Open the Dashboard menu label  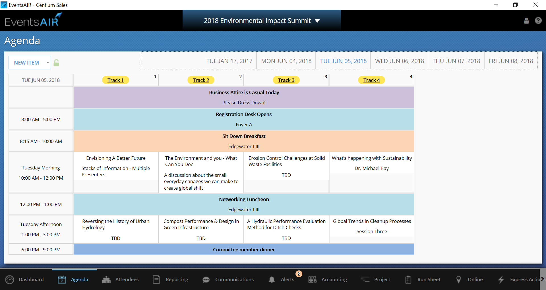[31, 279]
